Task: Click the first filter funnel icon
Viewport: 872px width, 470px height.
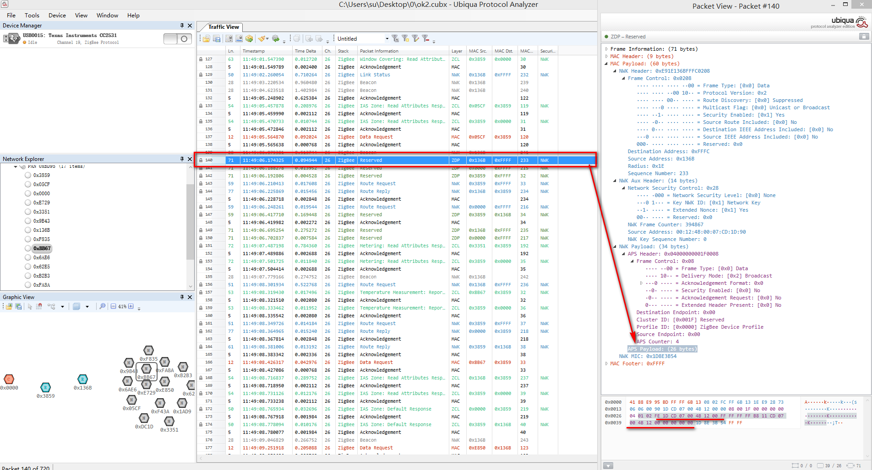Action: (x=395, y=39)
